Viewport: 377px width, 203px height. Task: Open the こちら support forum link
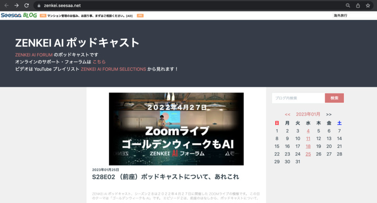tap(99, 62)
